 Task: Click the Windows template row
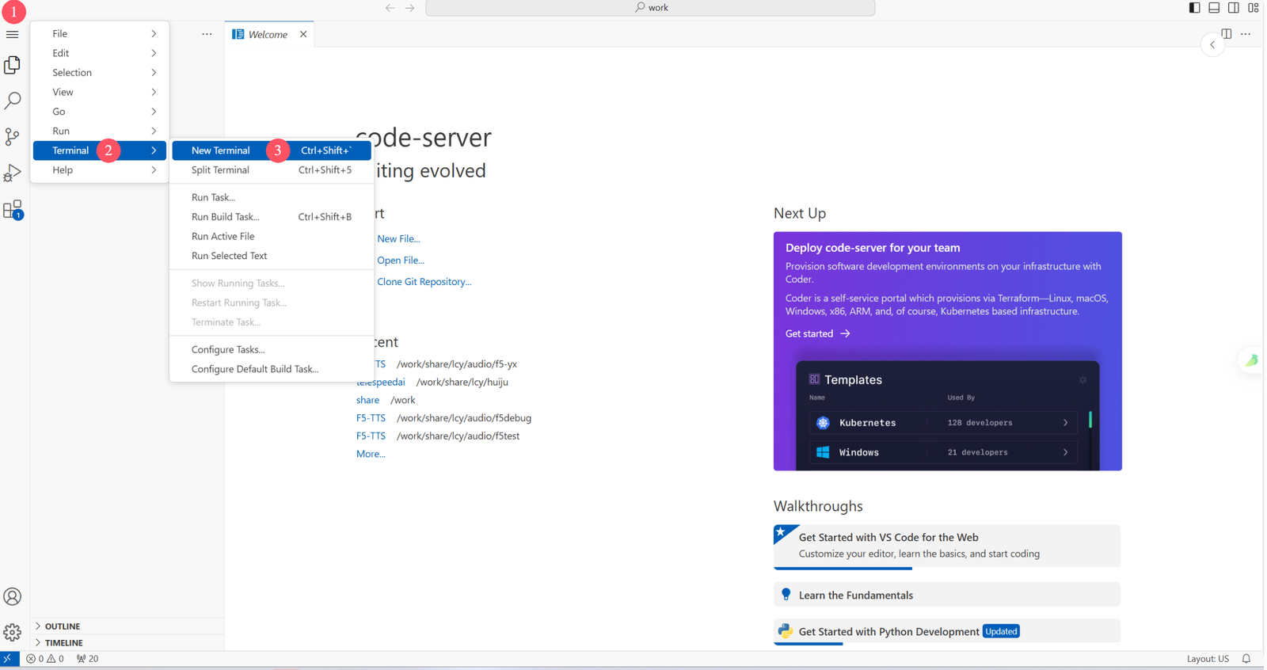(943, 452)
